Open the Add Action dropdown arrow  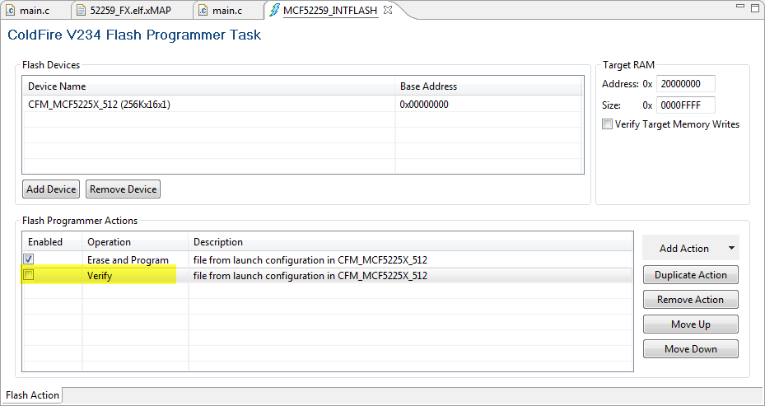pos(730,248)
